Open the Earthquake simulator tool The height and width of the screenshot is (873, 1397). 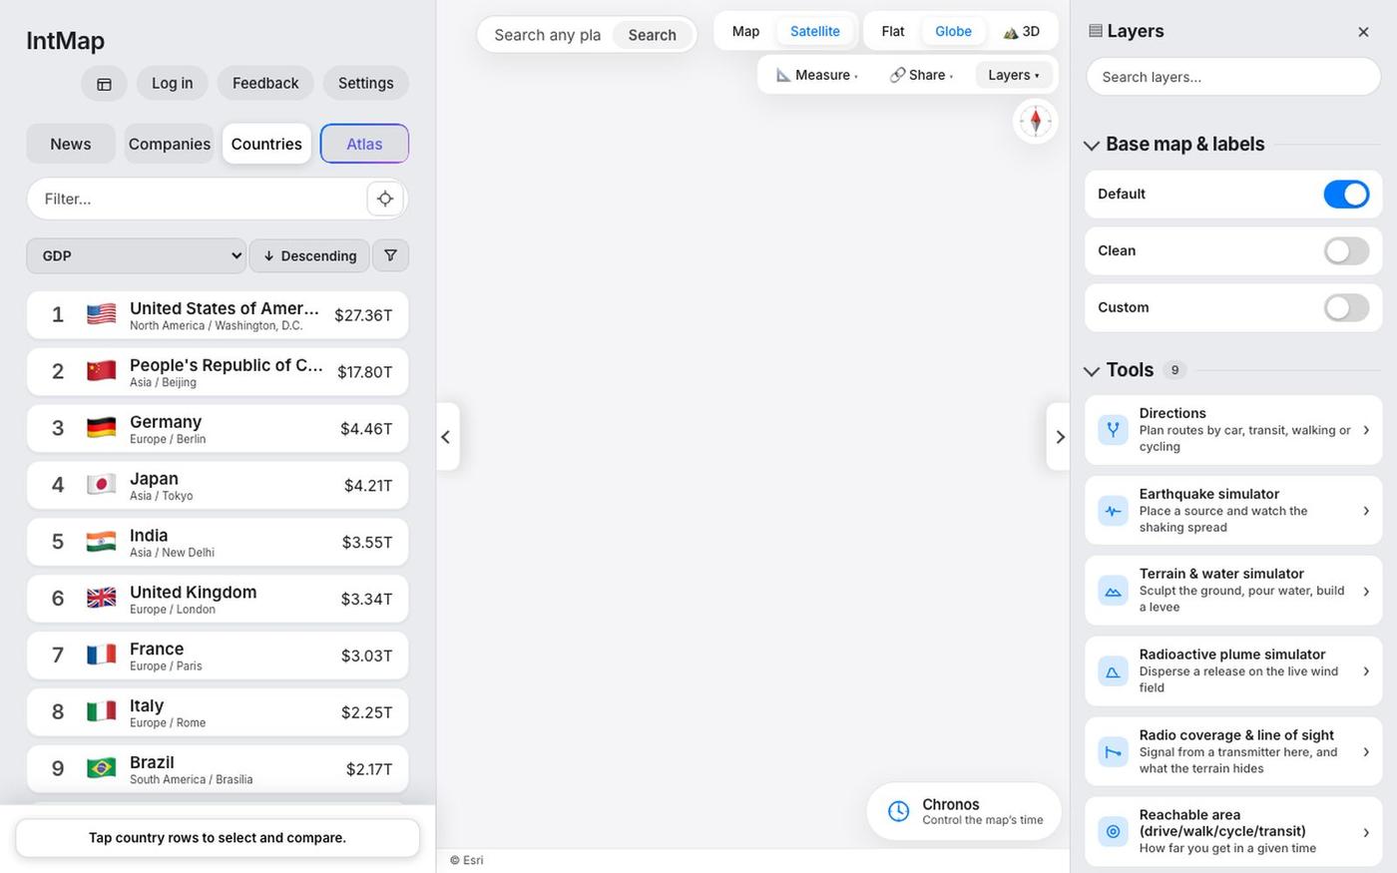pyautogui.click(x=1233, y=510)
